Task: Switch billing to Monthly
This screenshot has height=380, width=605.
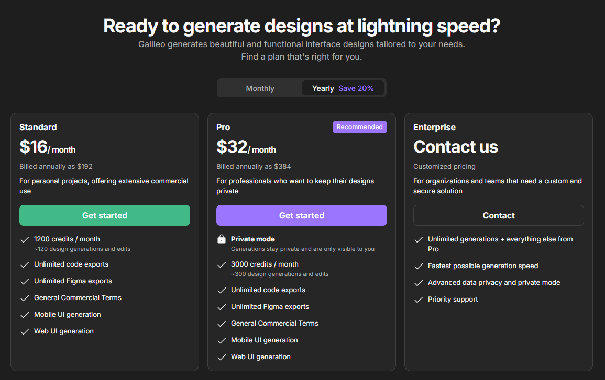Action: pos(260,88)
